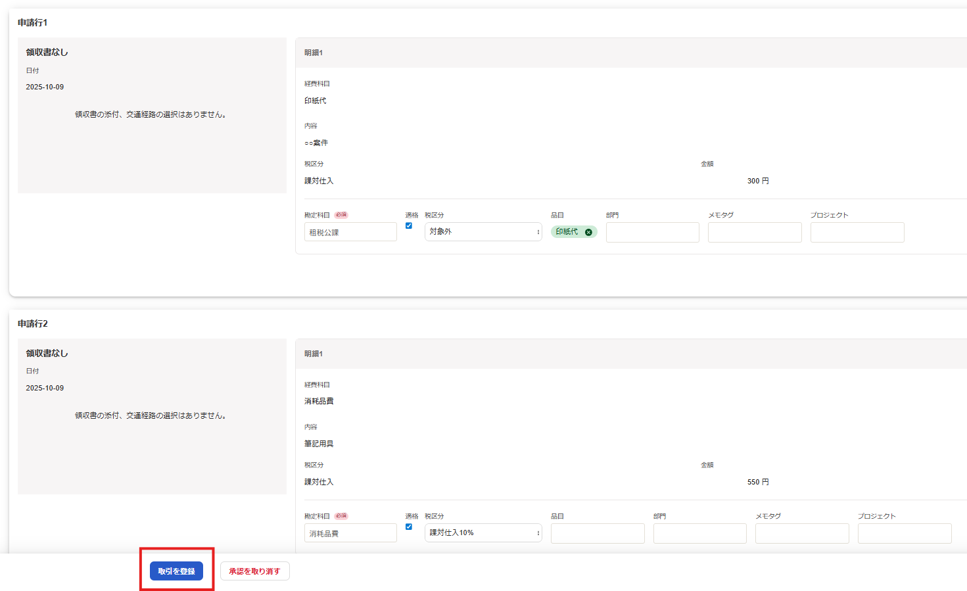Viewport: 967px width, 591px height.
Task: Focus the メモタグ field in 申請行2
Action: (802, 533)
